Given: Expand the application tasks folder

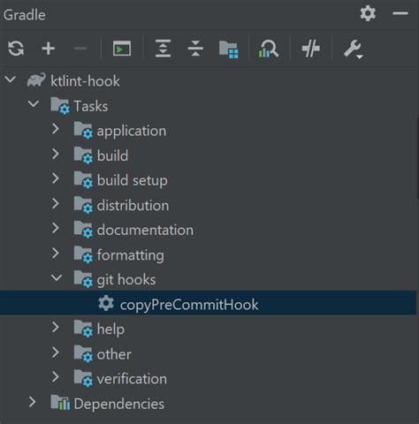Looking at the screenshot, I should pos(56,129).
